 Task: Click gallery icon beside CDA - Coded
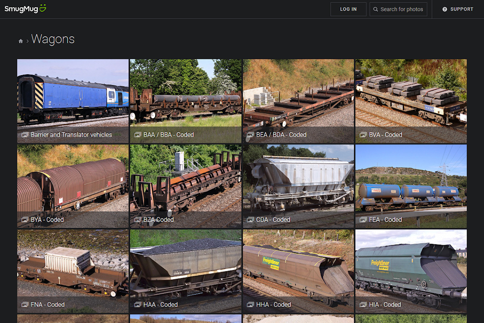click(x=250, y=220)
